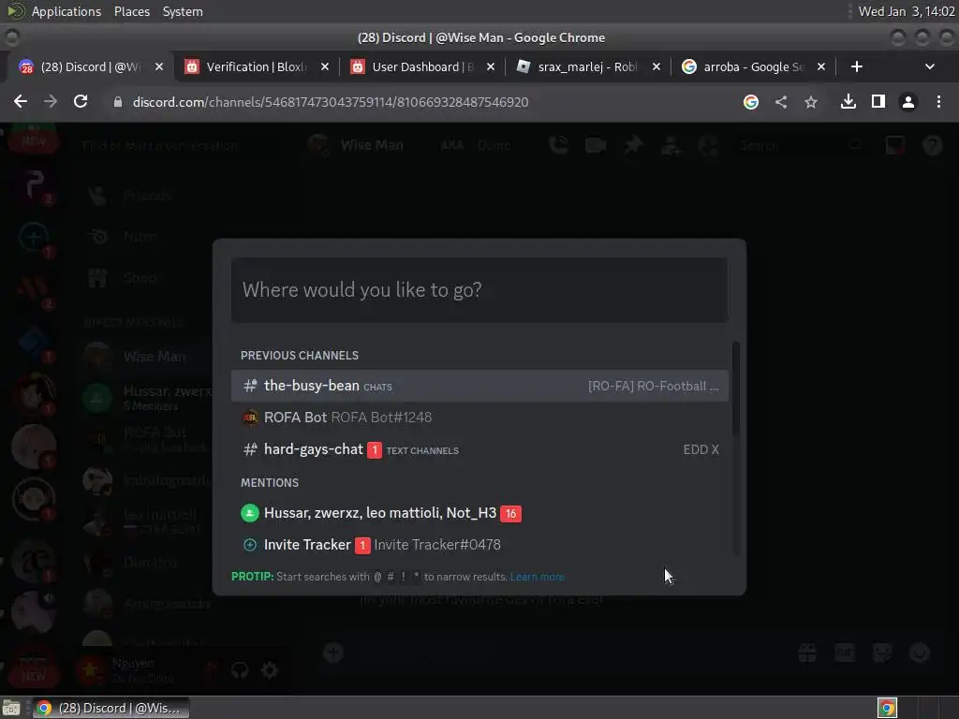Open the Learn more link in PROTIP
The width and height of the screenshot is (959, 719).
tap(537, 577)
